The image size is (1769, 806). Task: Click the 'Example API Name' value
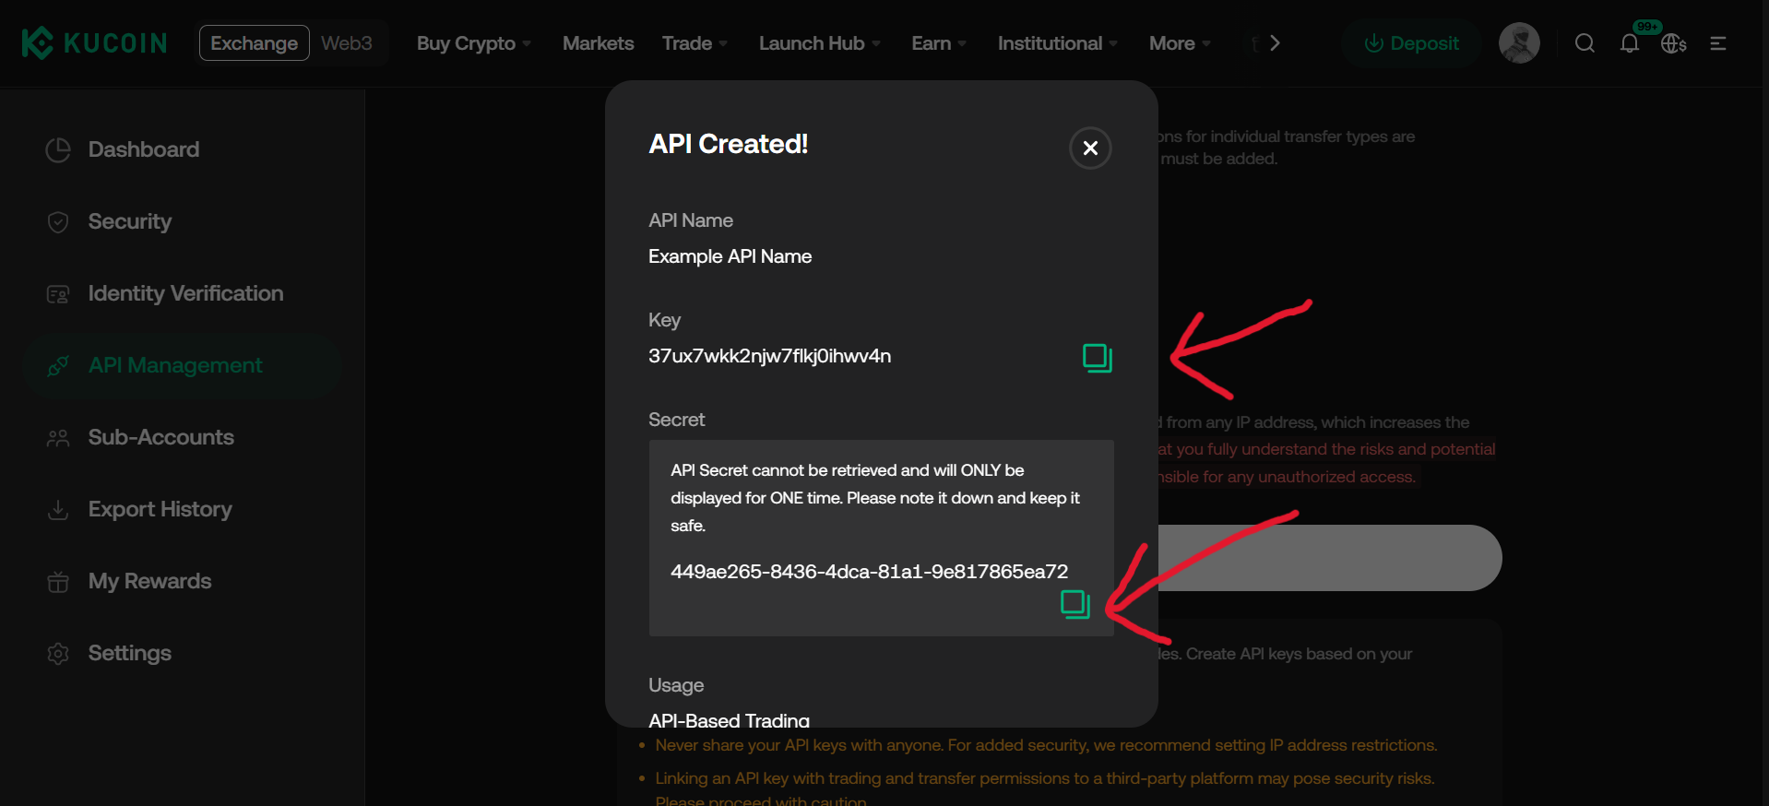pyautogui.click(x=730, y=256)
